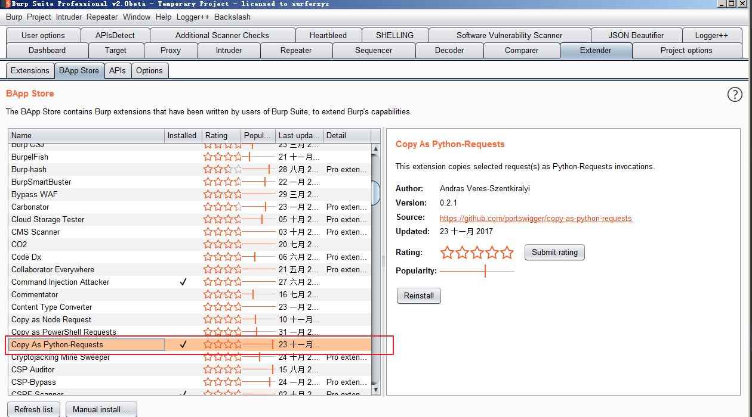Viewport: 752px width, 417px height.
Task: Select the Bypass WAF row
Action: 190,194
